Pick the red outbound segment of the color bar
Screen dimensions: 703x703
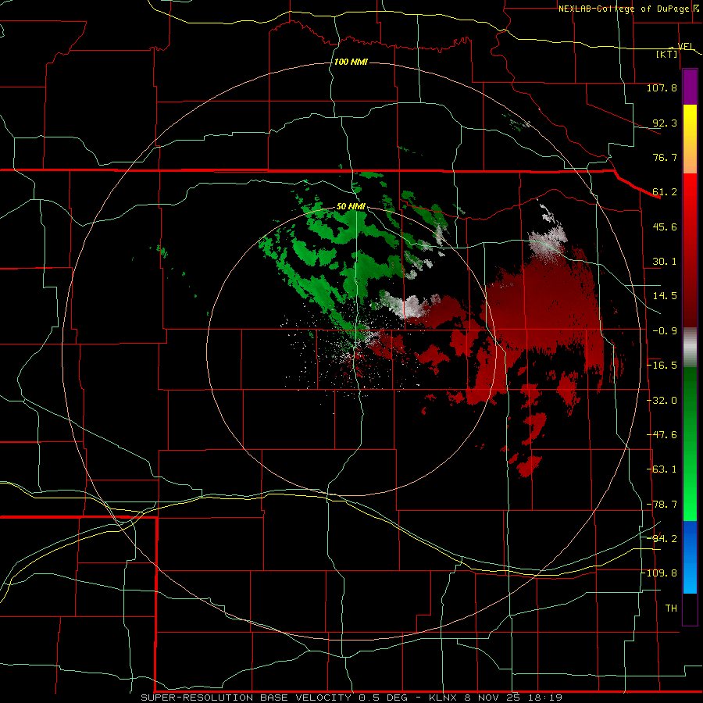coord(690,250)
